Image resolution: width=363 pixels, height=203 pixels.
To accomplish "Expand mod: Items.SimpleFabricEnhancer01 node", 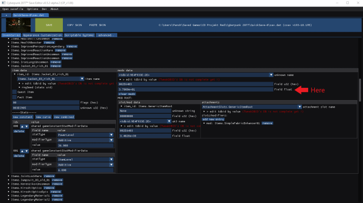I will pos(204,123).
